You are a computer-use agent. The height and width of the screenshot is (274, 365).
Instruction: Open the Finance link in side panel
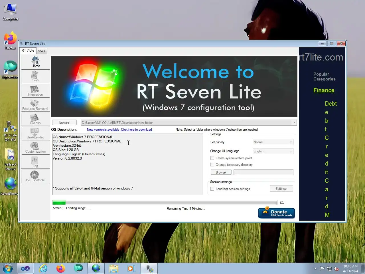click(324, 90)
